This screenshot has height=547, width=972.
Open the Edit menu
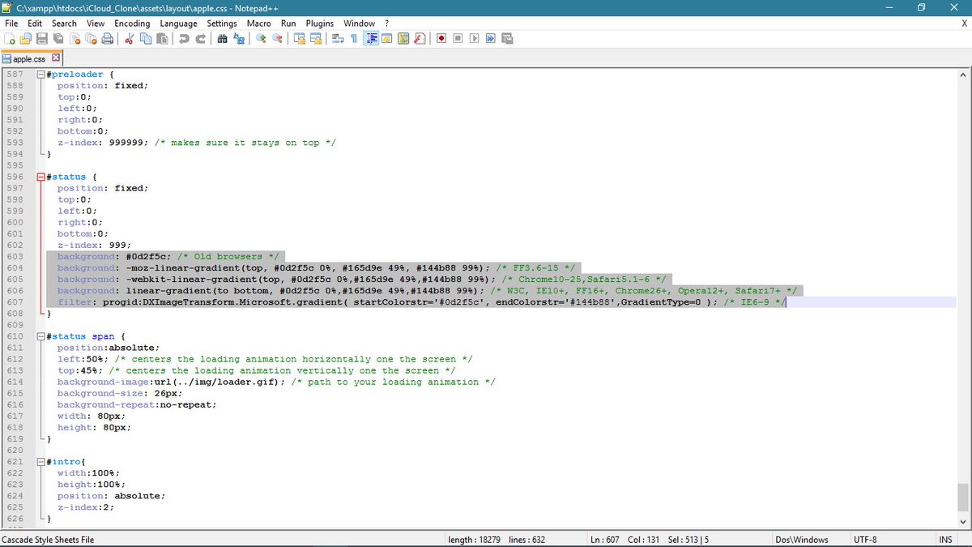tap(35, 24)
